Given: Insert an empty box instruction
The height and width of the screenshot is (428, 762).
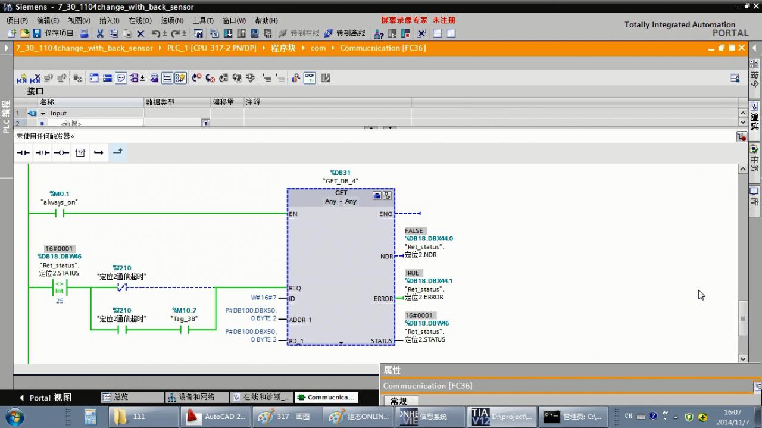Looking at the screenshot, I should (x=80, y=152).
